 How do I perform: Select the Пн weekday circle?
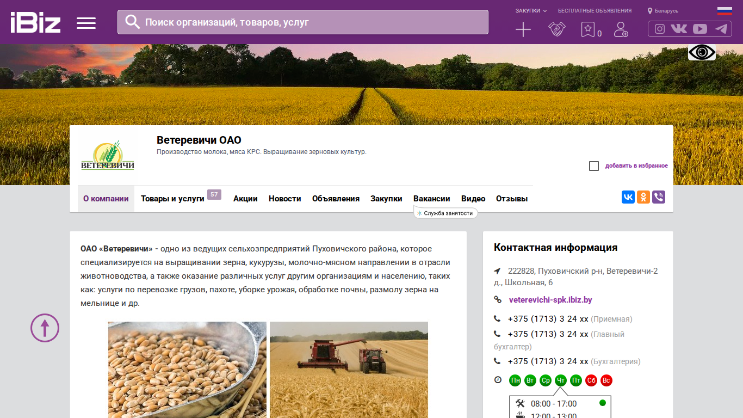pyautogui.click(x=515, y=380)
